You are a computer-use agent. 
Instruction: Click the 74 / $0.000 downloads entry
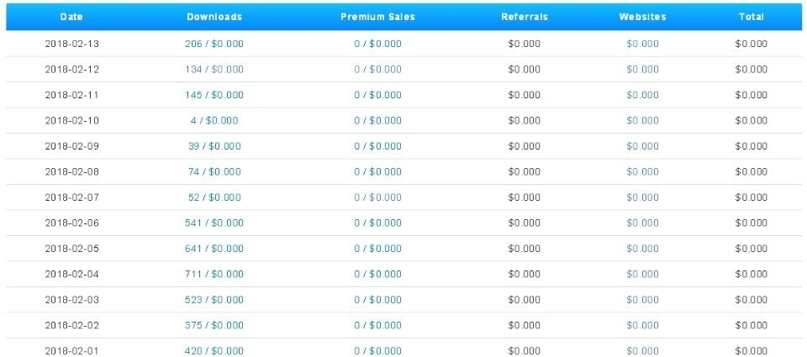point(214,171)
